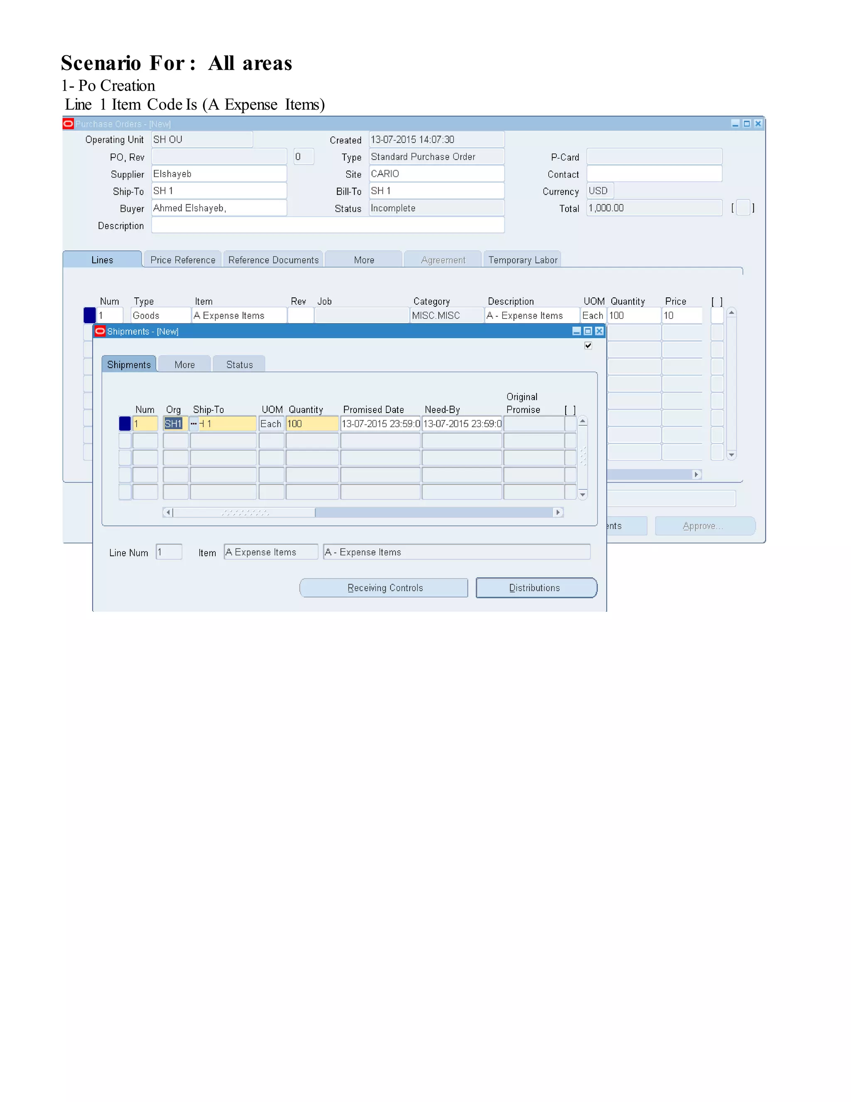Click the Buyer field Ahmed Elshayeb
This screenshot has height=1102, width=851.
click(x=219, y=208)
